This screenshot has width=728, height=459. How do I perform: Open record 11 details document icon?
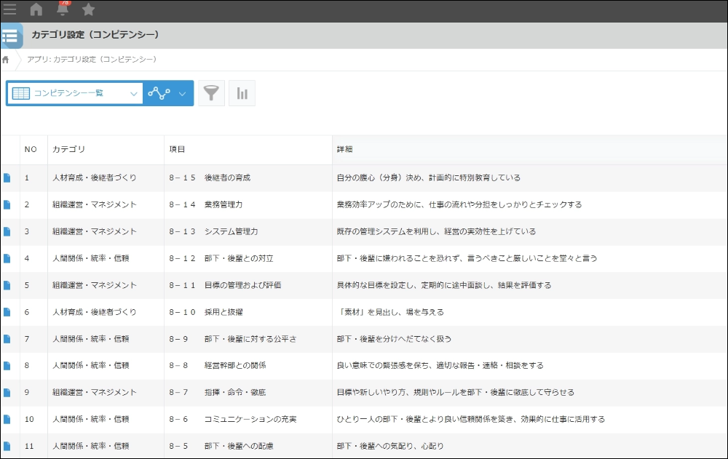click(x=7, y=446)
